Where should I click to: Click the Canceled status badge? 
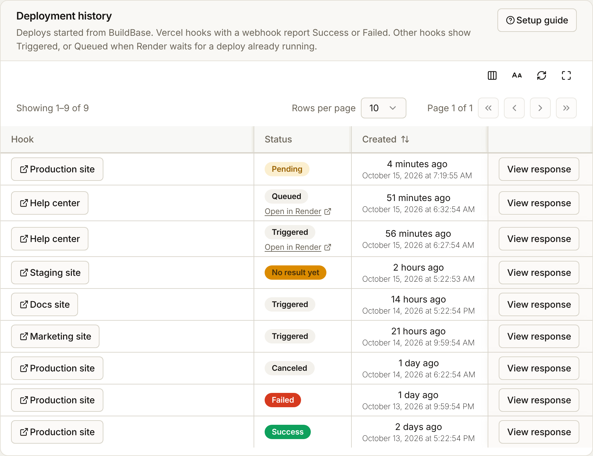(x=289, y=368)
